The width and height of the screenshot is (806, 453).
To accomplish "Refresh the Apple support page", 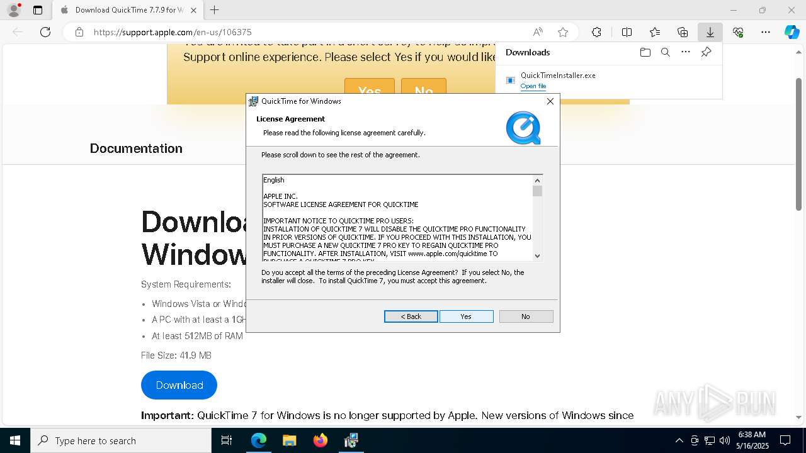I will point(45,32).
